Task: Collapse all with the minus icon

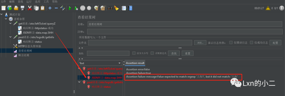Action: [x=56, y=8]
